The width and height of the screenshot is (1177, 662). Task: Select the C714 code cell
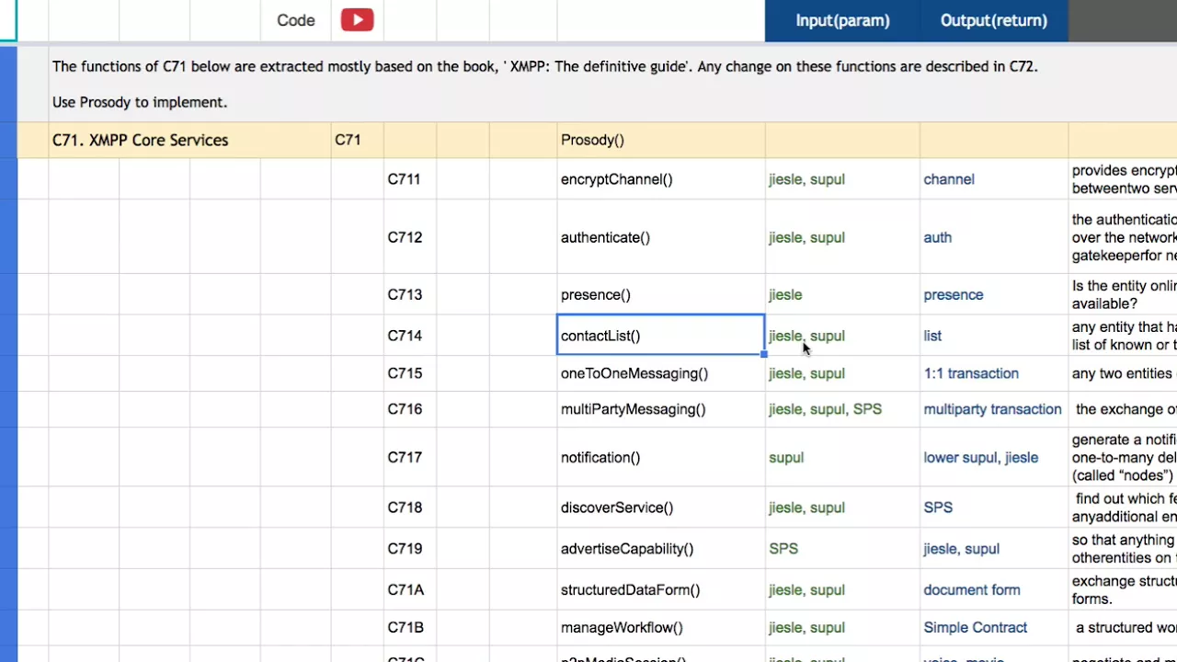[410, 336]
